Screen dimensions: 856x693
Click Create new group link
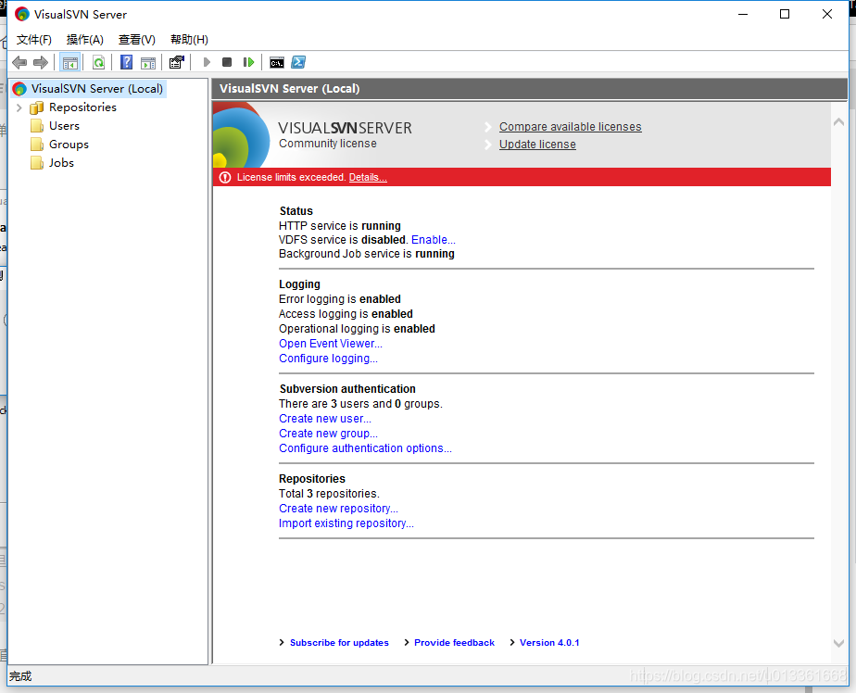click(x=328, y=433)
